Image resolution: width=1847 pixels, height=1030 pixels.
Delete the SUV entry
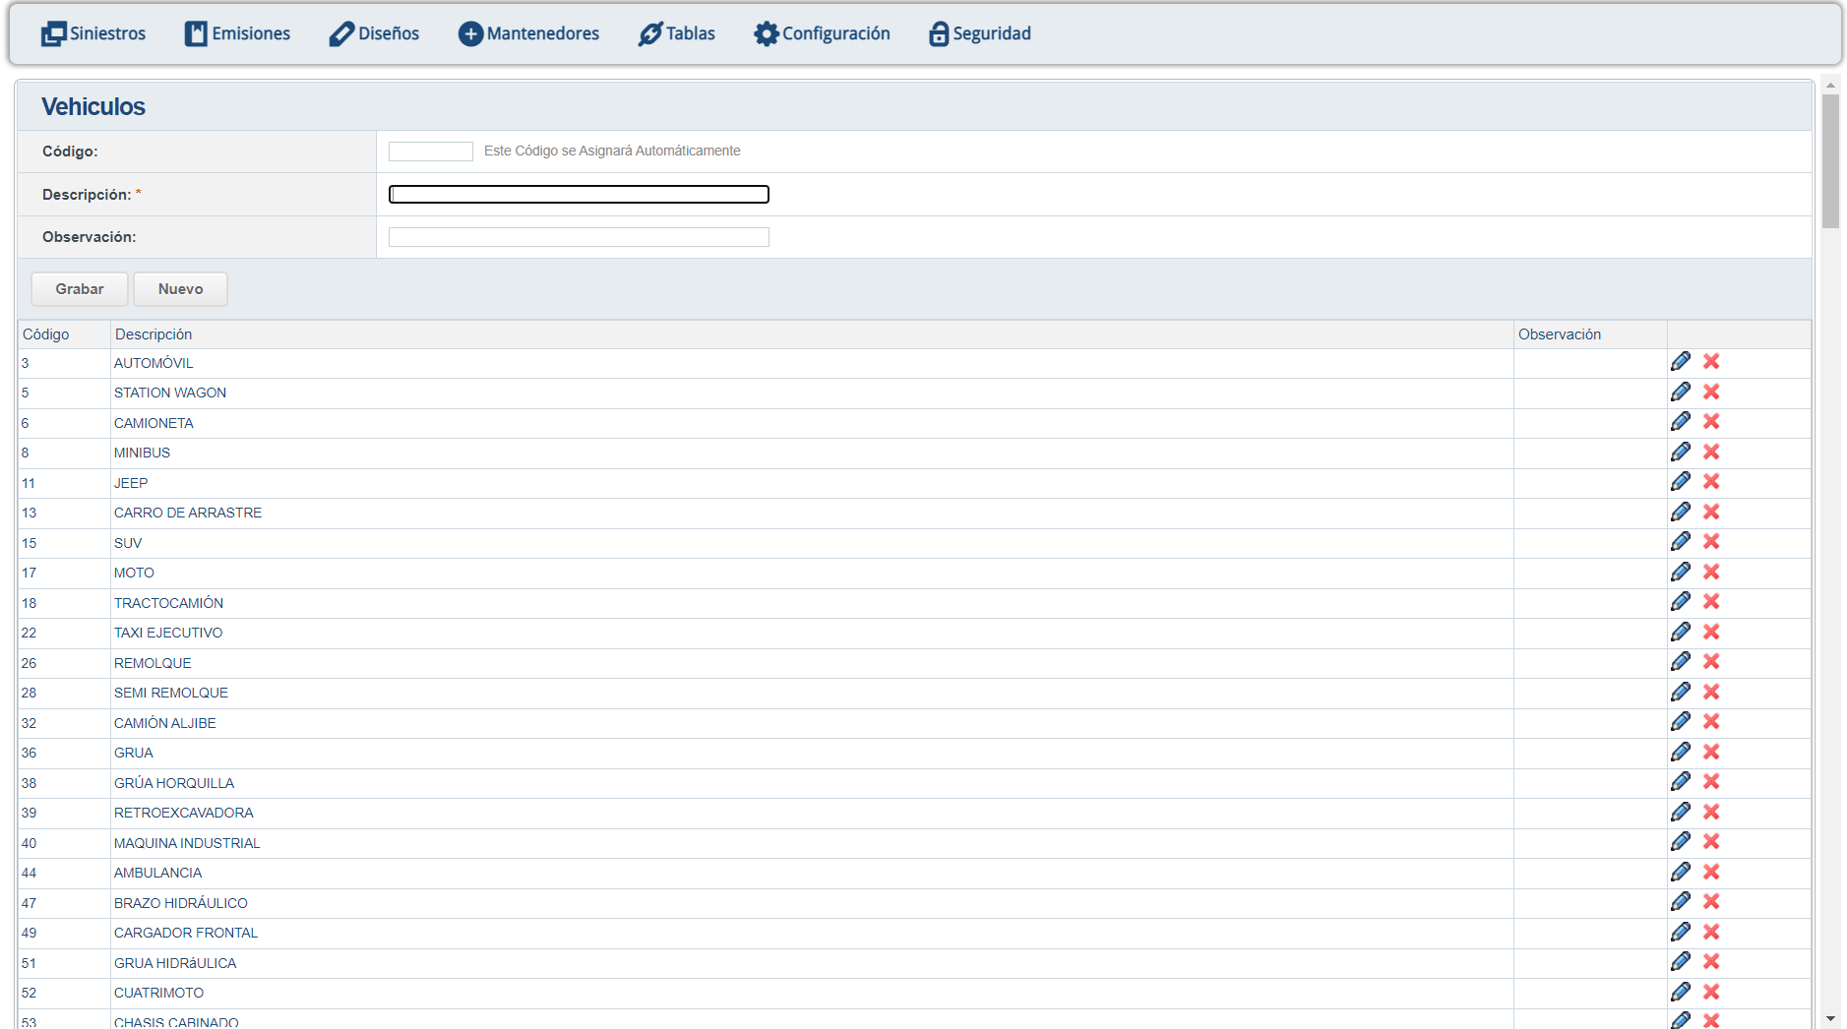[x=1711, y=542]
